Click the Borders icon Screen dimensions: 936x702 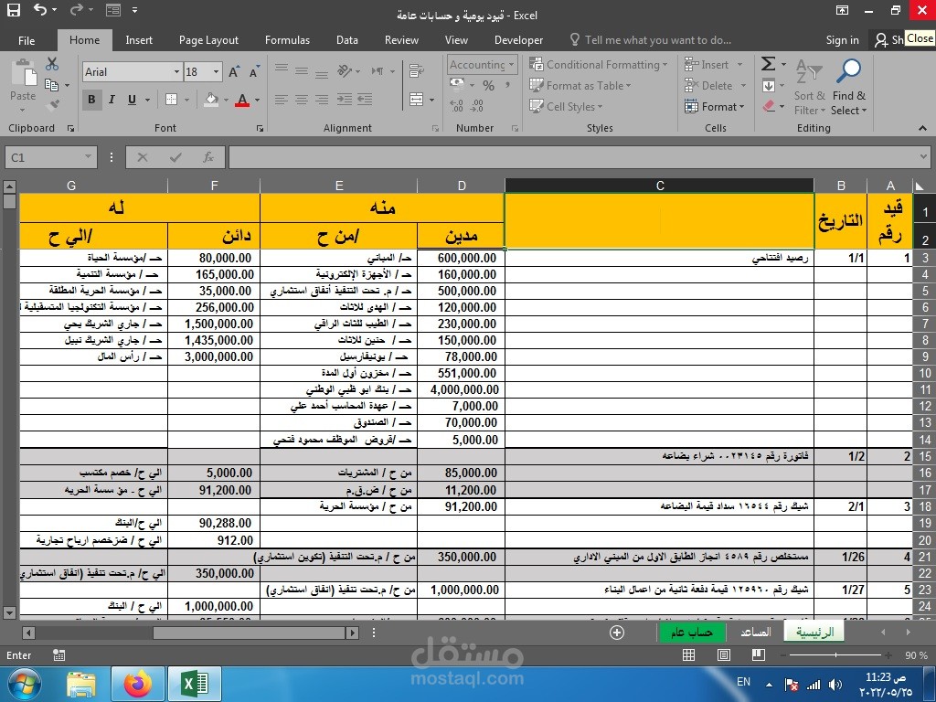click(171, 100)
